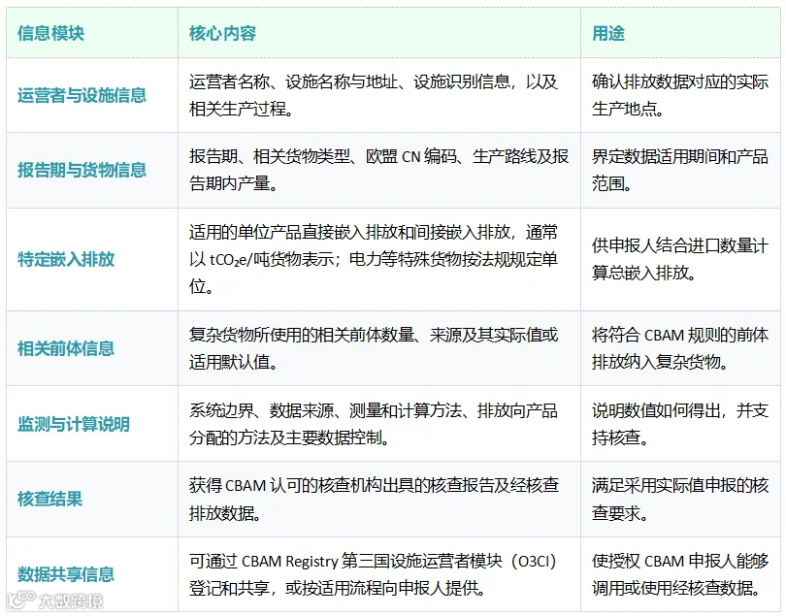Click the cell about CBAM 认可的核查机构
The height and width of the screenshot is (616, 786).
[379, 500]
